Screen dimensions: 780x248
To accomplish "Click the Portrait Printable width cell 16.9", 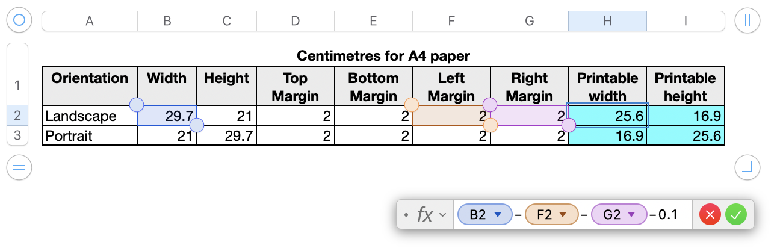I will (607, 136).
